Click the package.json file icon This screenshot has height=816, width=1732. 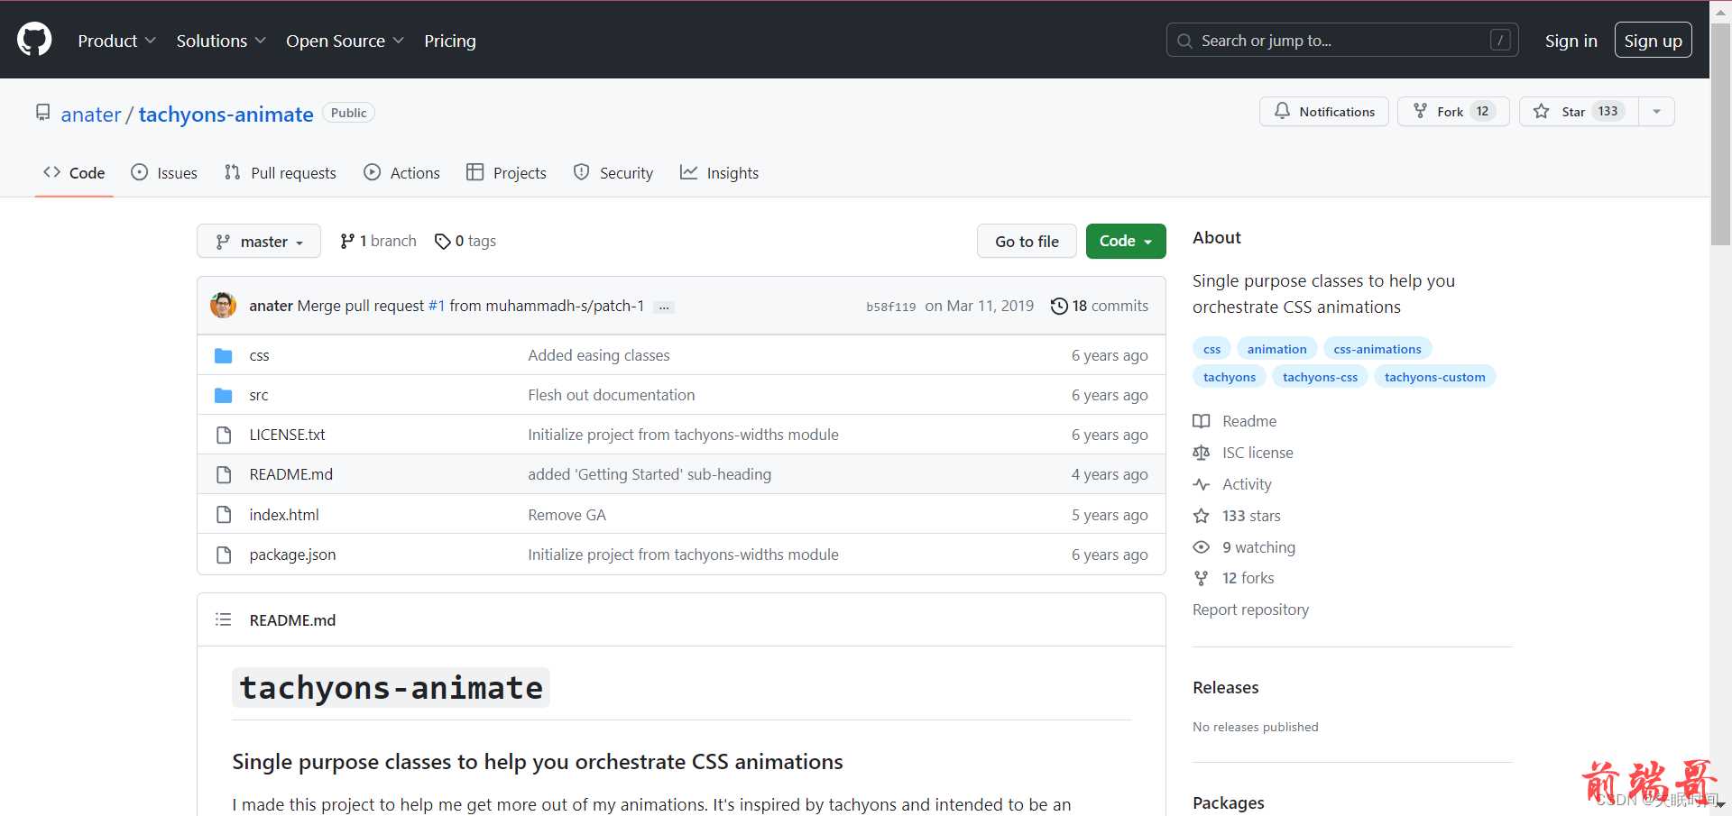(224, 555)
